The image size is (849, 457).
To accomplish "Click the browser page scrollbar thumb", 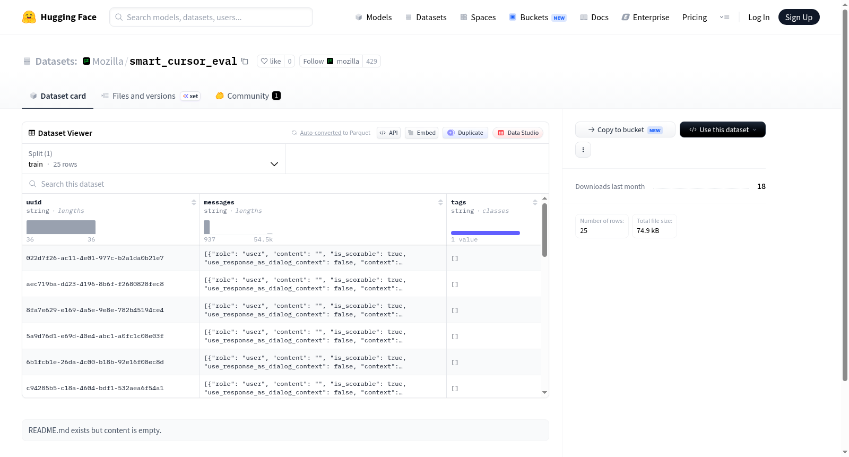I will (845, 195).
